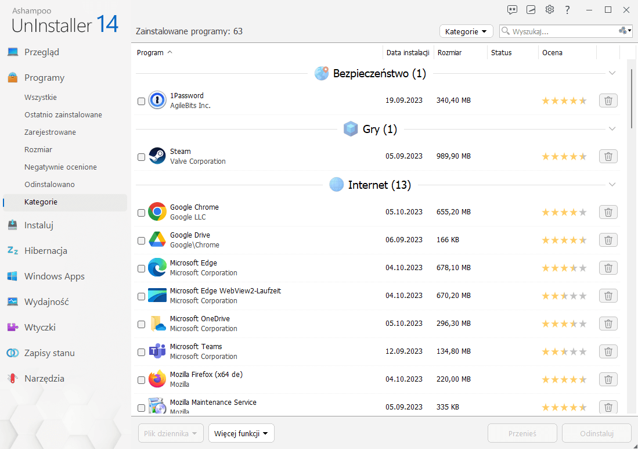Click the Gry category cube icon

click(350, 129)
